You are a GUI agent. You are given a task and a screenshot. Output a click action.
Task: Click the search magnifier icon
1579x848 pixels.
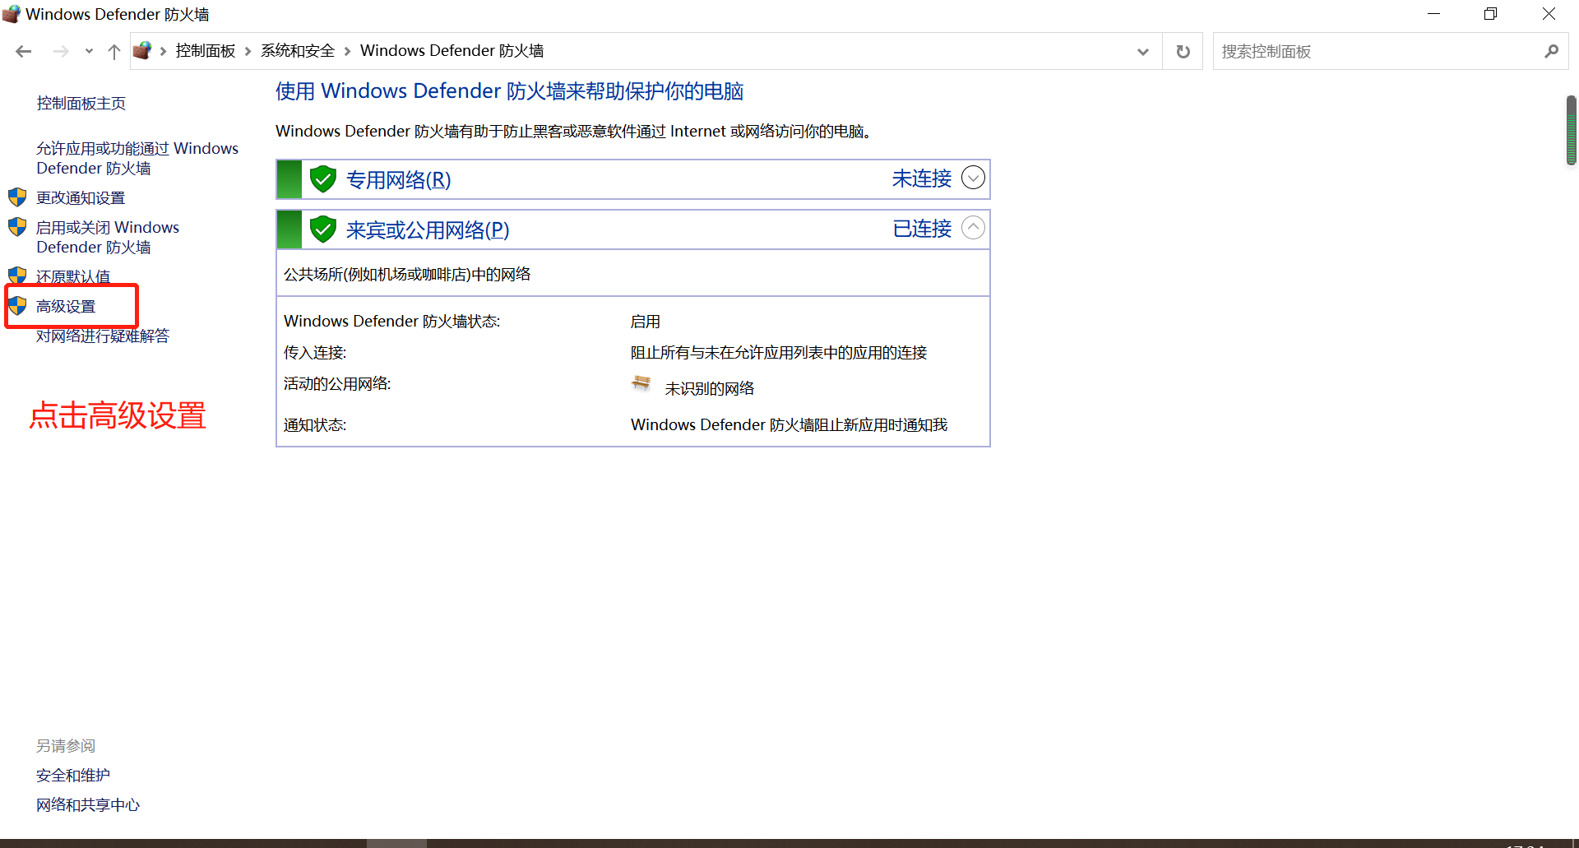[x=1551, y=52]
